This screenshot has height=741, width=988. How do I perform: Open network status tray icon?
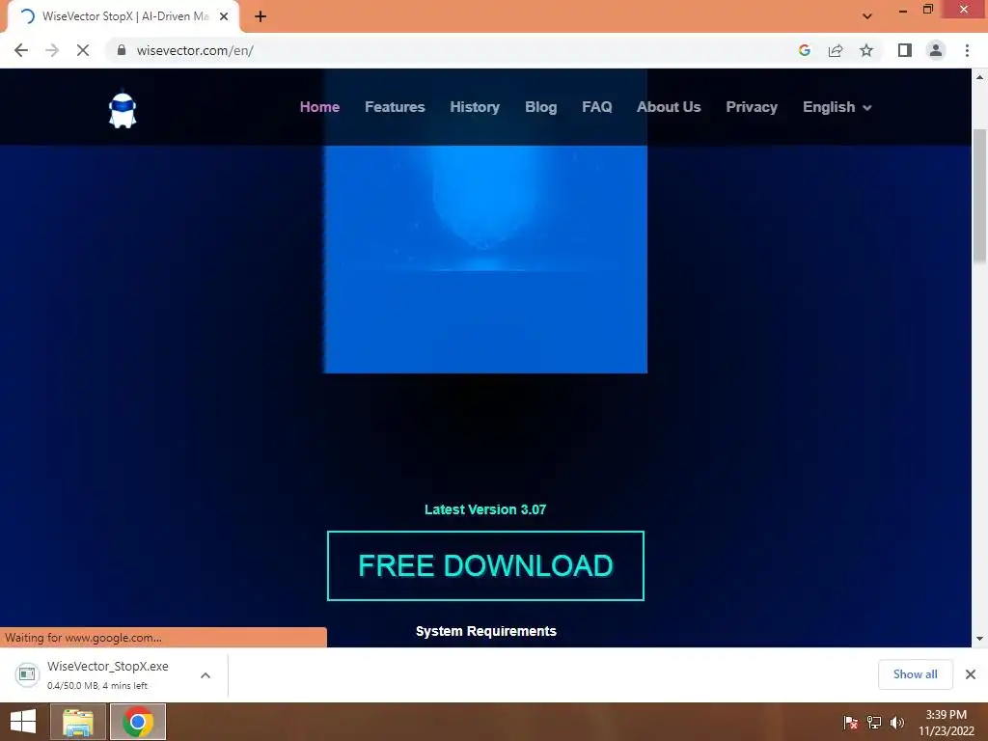click(x=874, y=722)
